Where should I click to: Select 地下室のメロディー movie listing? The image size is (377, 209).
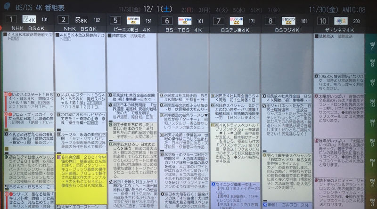[339, 193]
